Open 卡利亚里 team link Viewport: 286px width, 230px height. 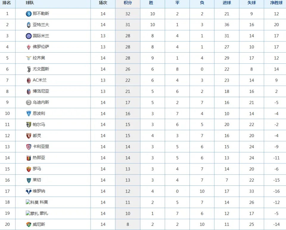41,147
